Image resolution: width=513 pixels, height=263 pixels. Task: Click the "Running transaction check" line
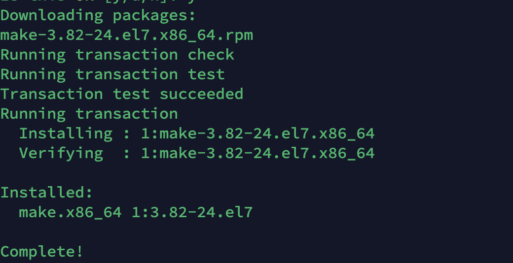pos(117,55)
